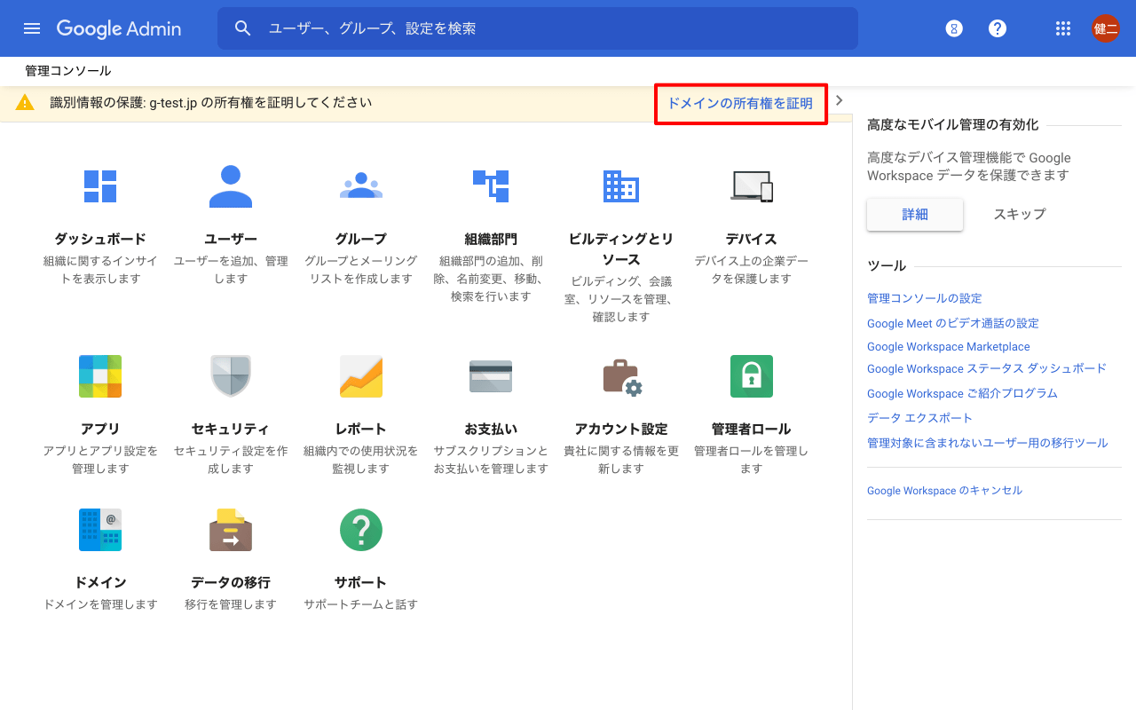Click the アプリ title text
The height and width of the screenshot is (710, 1136).
[x=100, y=430]
